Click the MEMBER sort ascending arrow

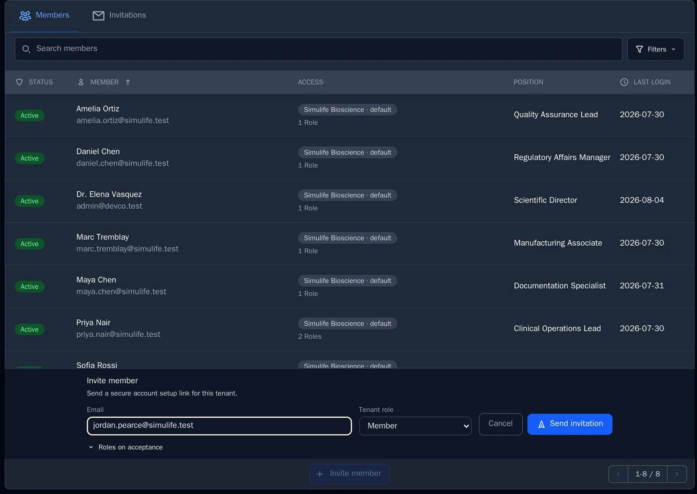coord(128,82)
